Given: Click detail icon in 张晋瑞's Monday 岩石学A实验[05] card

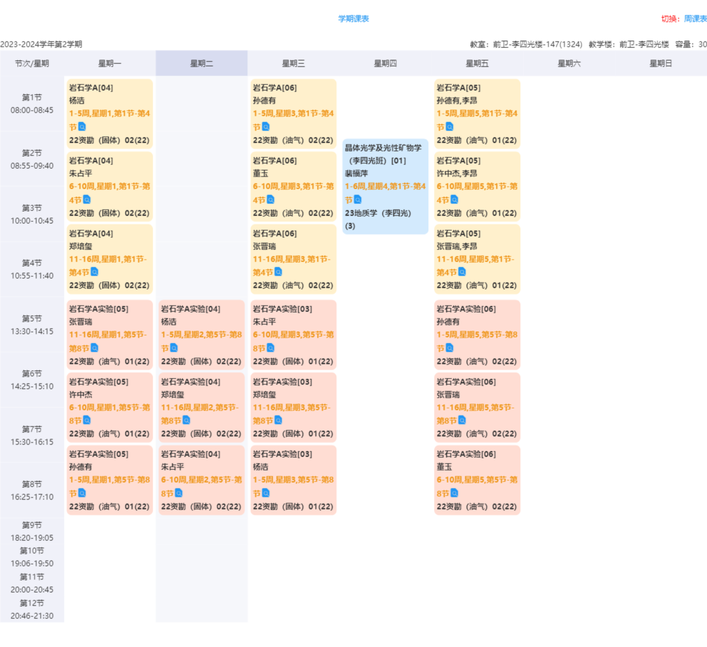Looking at the screenshot, I should coord(95,348).
